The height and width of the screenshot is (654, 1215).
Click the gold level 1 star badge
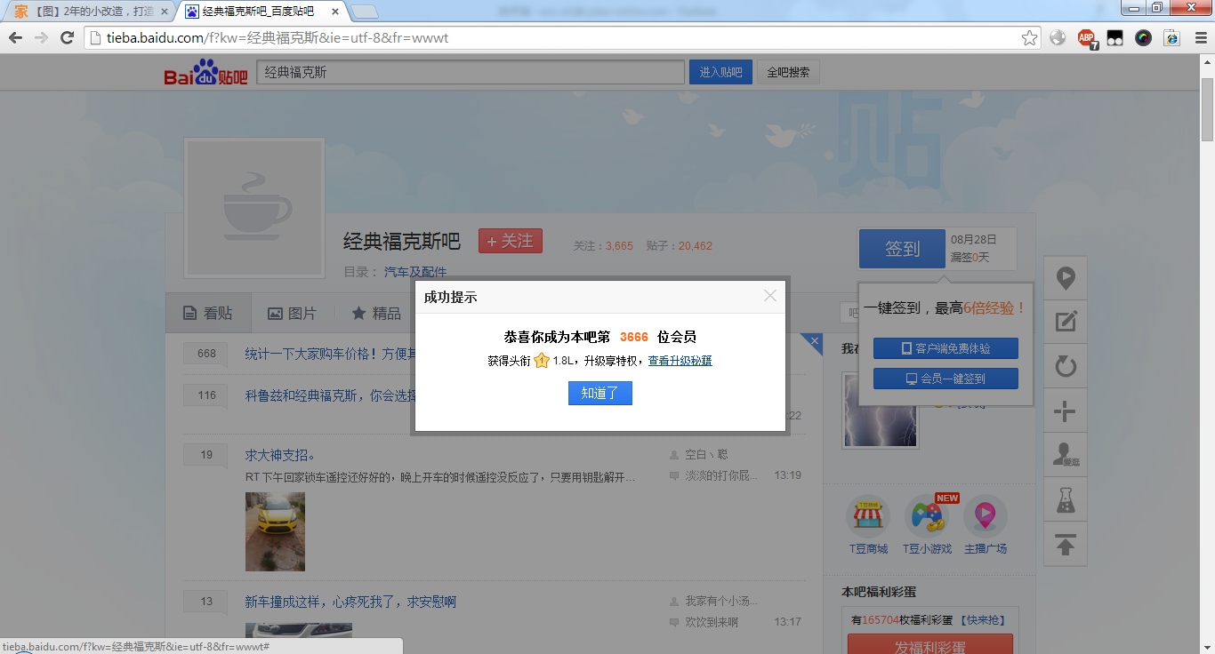tap(542, 361)
